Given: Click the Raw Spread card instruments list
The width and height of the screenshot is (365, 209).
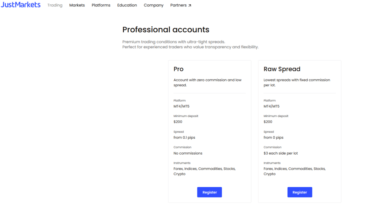Looking at the screenshot, I should [295, 171].
